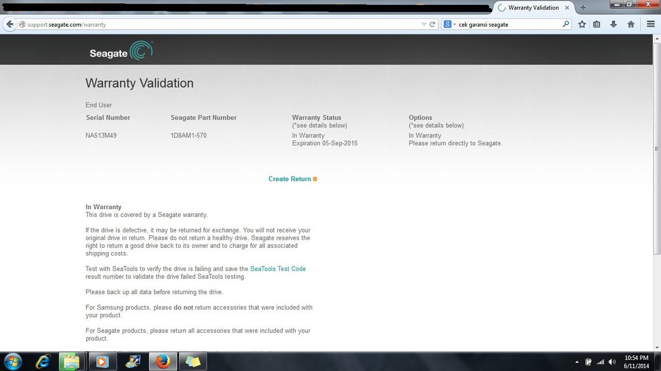Viewport: 661px width, 371px height.
Task: Go to the Firefox Home page icon
Action: 631,24
